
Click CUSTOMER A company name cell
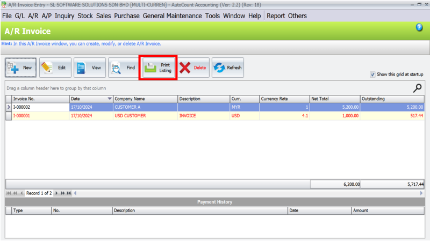[x=145, y=107]
